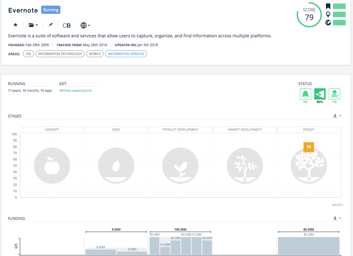Open the Stages download dropdown
This screenshot has width=353, height=256.
[x=337, y=116]
